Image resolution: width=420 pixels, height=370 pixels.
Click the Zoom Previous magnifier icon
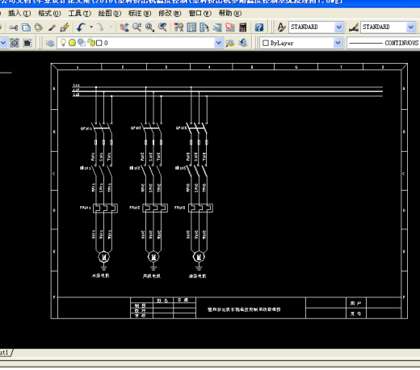point(162,27)
